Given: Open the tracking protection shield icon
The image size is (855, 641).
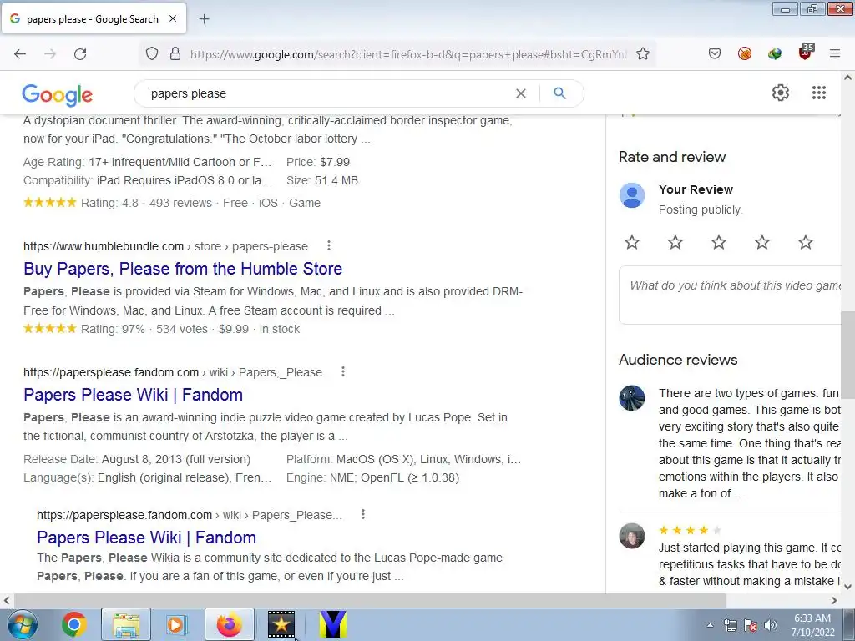Looking at the screenshot, I should click(152, 53).
